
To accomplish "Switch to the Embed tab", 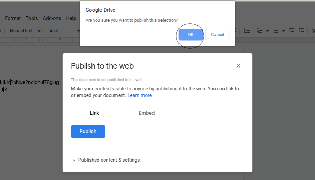I will click(147, 113).
